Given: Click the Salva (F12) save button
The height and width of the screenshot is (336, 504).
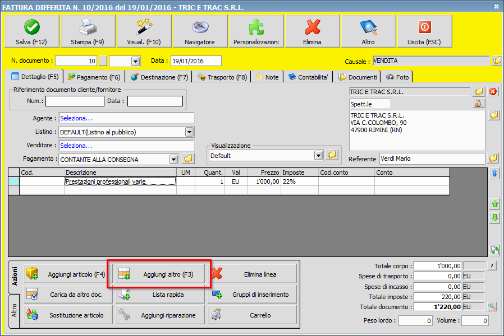Looking at the screenshot, I should coord(31,31).
